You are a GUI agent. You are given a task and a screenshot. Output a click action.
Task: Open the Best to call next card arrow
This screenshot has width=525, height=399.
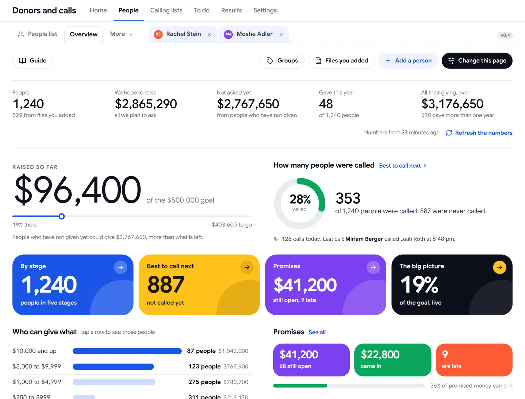tap(247, 267)
